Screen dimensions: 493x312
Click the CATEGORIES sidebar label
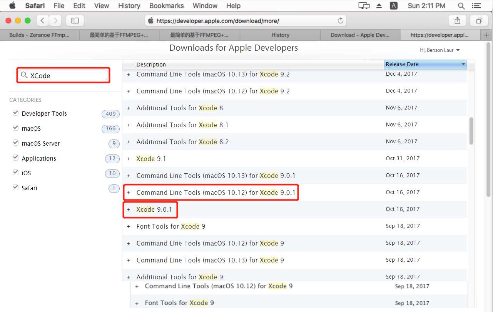pyautogui.click(x=25, y=100)
